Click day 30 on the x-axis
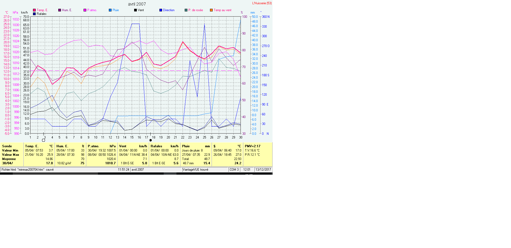Image resolution: width=511 pixels, height=248 pixels. tap(241, 137)
